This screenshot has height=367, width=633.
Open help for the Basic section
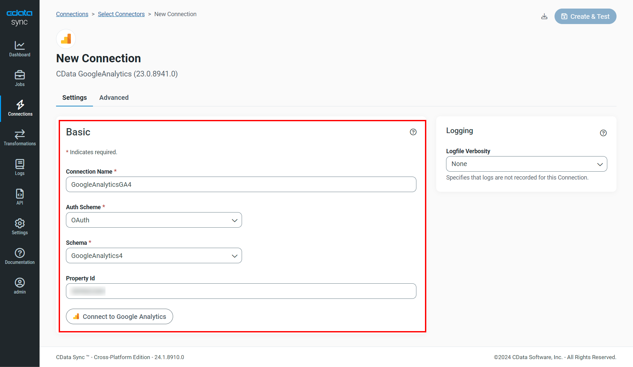(413, 132)
